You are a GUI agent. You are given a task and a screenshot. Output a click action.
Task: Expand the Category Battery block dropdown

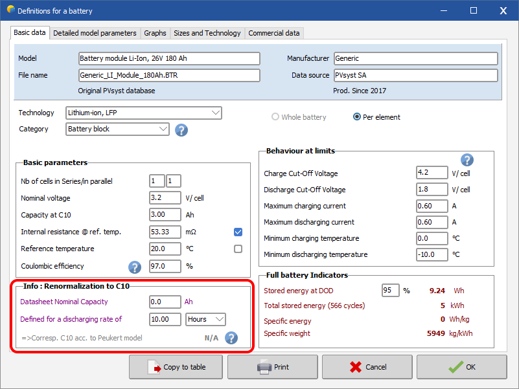pyautogui.click(x=117, y=129)
